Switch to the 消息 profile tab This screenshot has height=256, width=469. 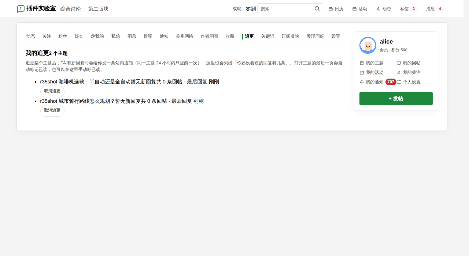point(132,36)
